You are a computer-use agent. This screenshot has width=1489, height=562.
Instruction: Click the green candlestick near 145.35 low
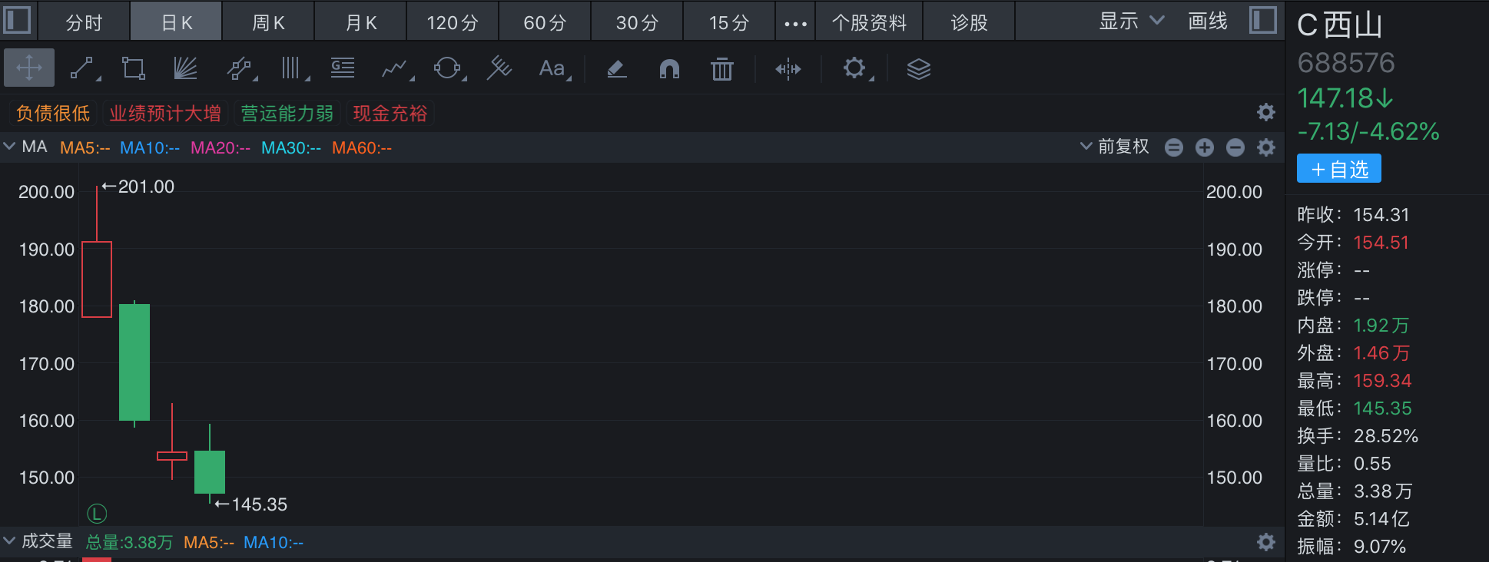click(x=210, y=471)
